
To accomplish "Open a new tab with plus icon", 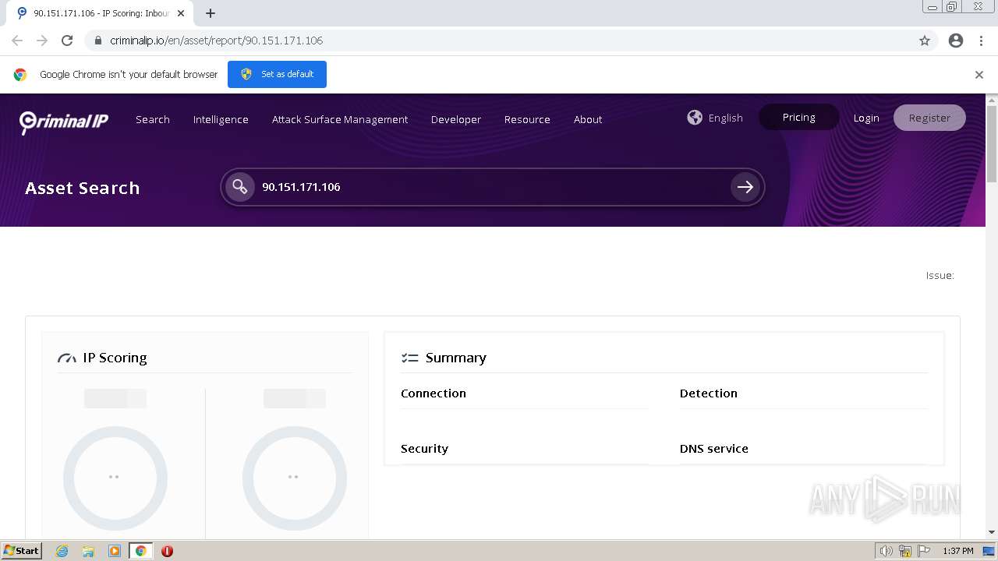I will click(x=211, y=13).
